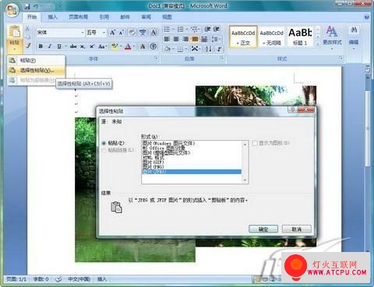Click the Italic formatting icon

tap(50, 47)
